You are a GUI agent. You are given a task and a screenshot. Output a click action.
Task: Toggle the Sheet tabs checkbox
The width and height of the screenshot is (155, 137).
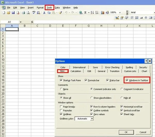coord(122,114)
